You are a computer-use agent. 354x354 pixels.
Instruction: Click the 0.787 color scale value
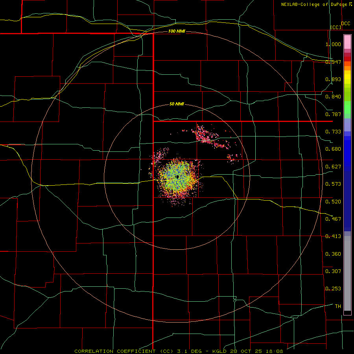click(333, 114)
